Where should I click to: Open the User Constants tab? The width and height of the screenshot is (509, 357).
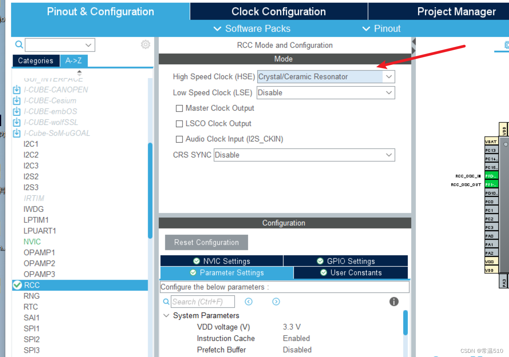point(351,272)
